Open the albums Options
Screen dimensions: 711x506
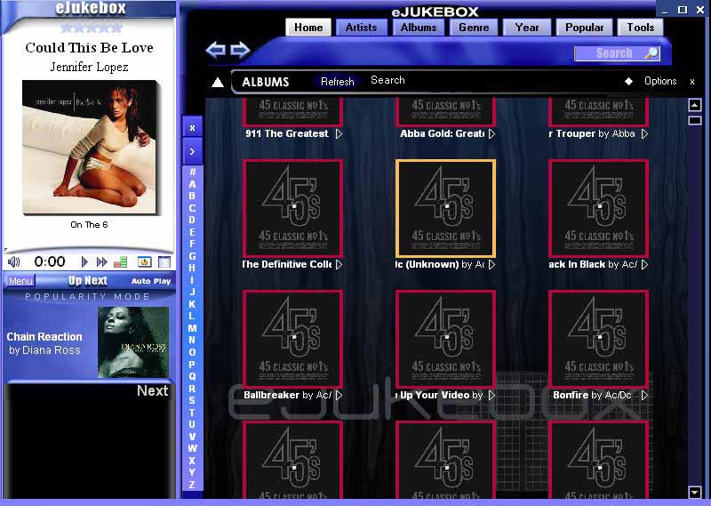coord(660,81)
